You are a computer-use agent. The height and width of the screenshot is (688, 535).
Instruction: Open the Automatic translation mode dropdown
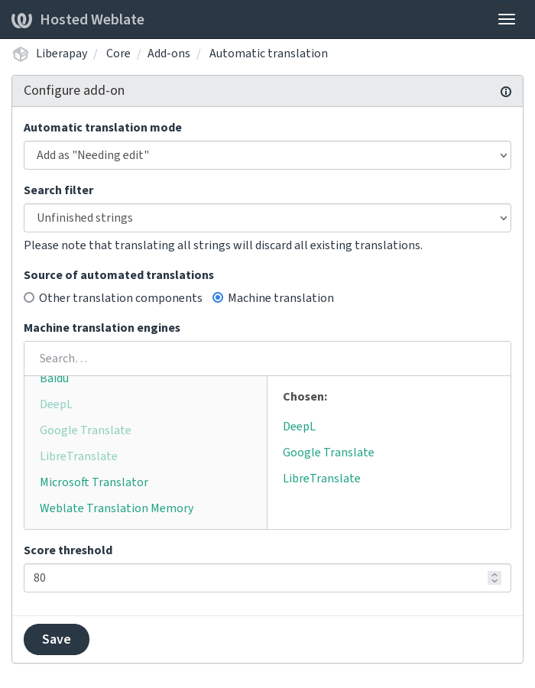coord(267,155)
